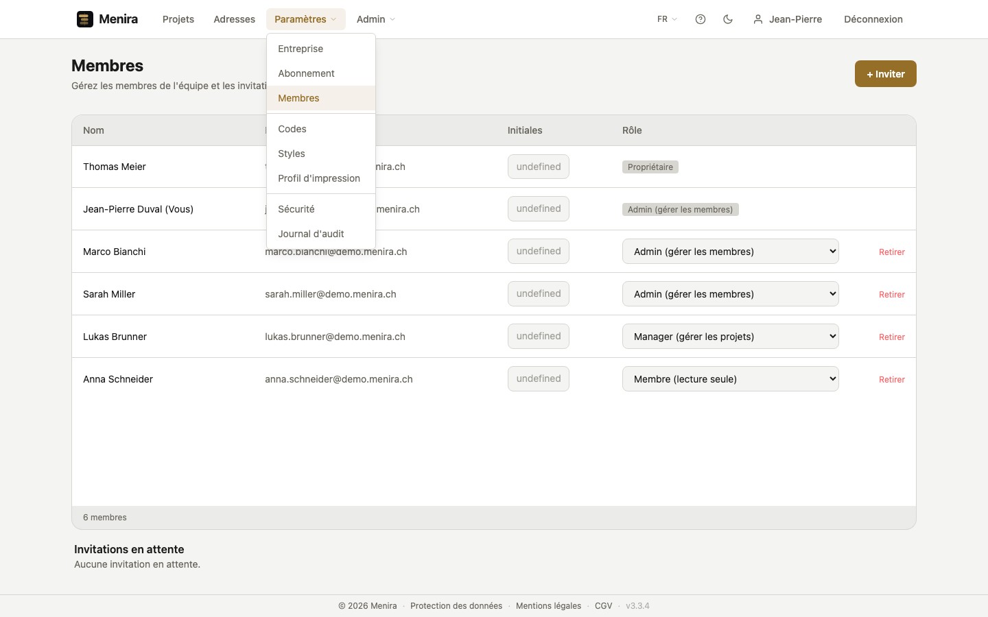Select the name Lukas Brunner

[115, 337]
